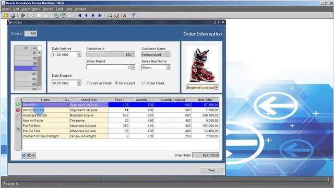The image size is (334, 188).
Task: Open the Field menu
Action: [59, 9]
